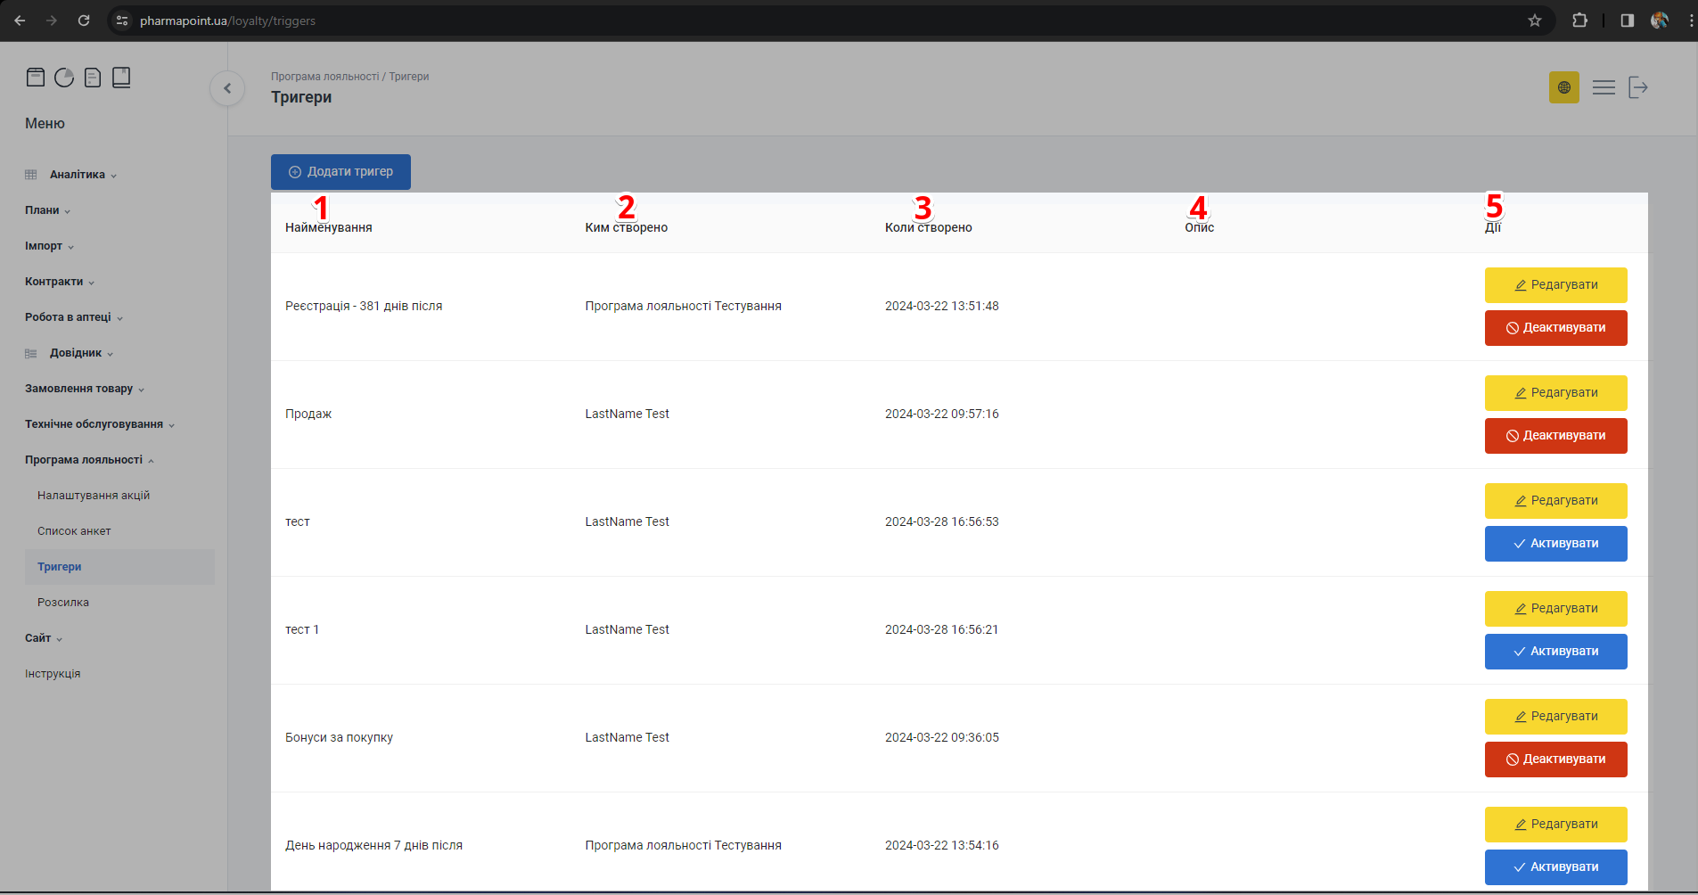Open the hamburger menu icon in header
The width and height of the screenshot is (1698, 895).
1604,87
